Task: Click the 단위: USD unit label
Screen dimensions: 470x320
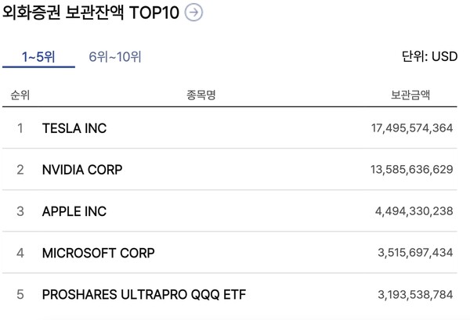Action: 428,56
